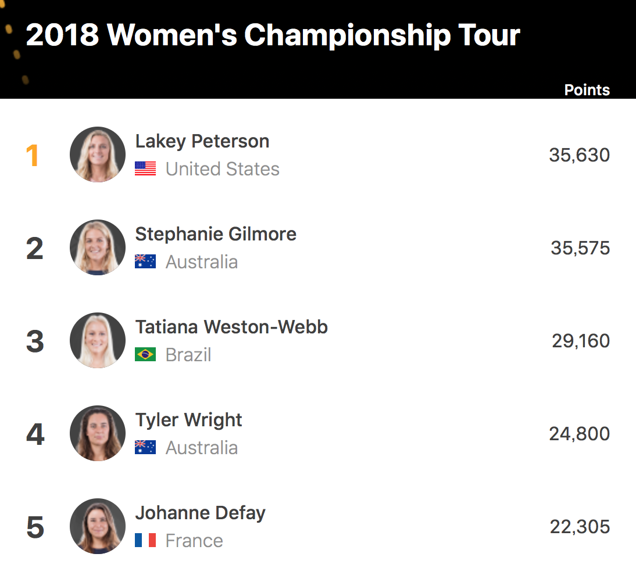Click Tatiana Weston-Webb's profile photo
Image resolution: width=636 pixels, height=568 pixels.
[x=97, y=341]
